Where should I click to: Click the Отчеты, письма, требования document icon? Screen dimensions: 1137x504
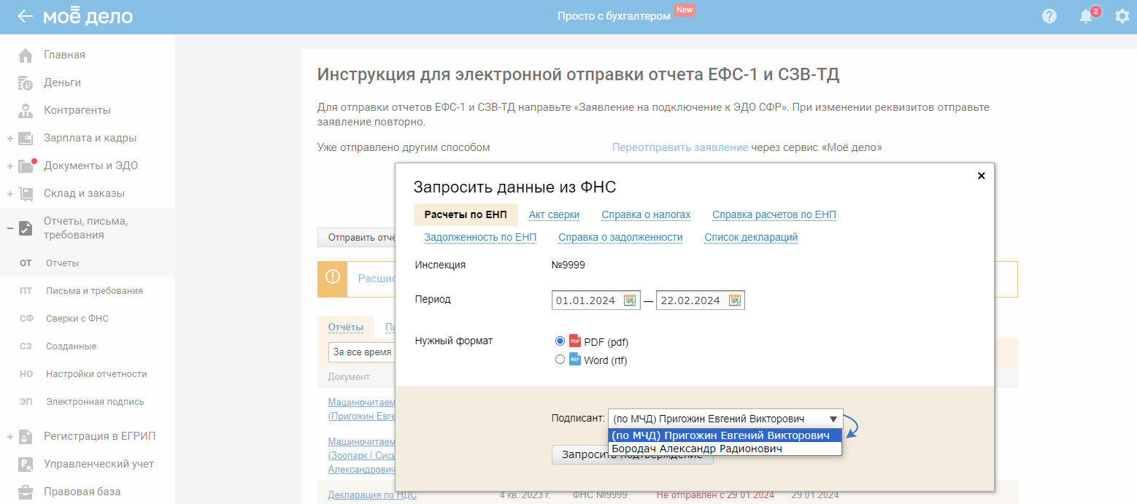[26, 228]
